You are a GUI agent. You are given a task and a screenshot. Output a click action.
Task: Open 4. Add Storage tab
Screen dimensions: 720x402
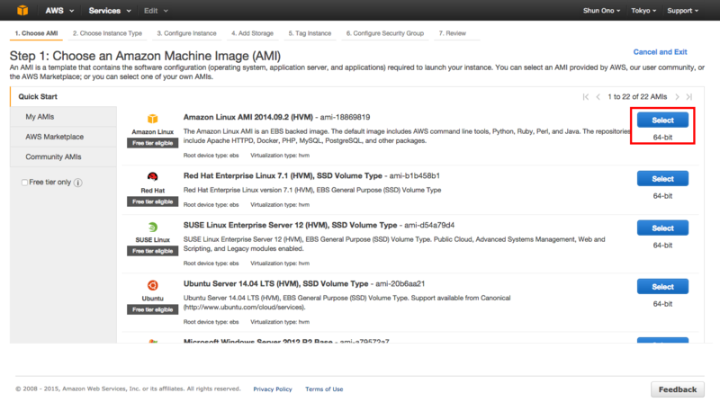(252, 33)
